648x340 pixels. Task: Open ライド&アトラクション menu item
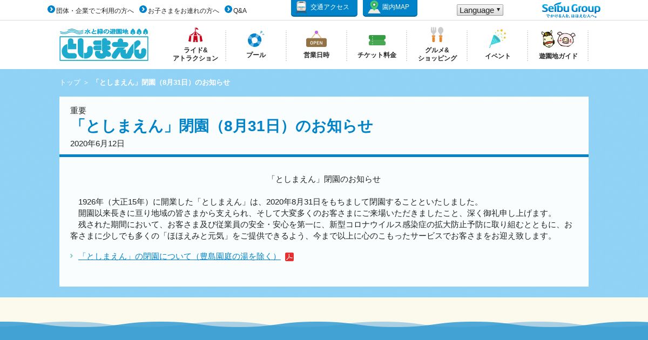[195, 45]
